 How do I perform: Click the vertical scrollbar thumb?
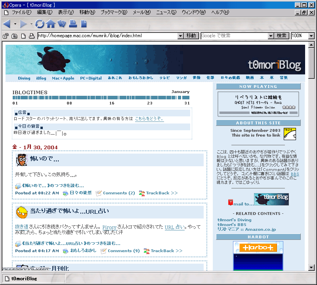[x=311, y=63]
